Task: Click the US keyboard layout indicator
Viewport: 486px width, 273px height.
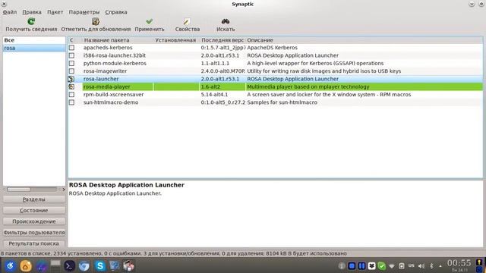Action: [412, 265]
